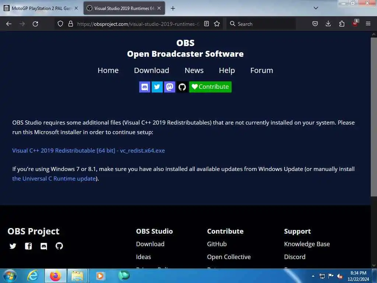Open the Windows Start menu orb
Viewport: 377px width, 283px height.
tap(10, 276)
